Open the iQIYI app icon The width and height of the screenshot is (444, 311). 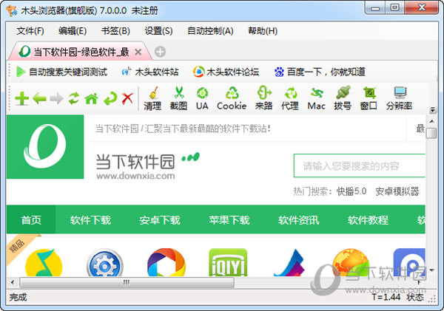(x=228, y=263)
